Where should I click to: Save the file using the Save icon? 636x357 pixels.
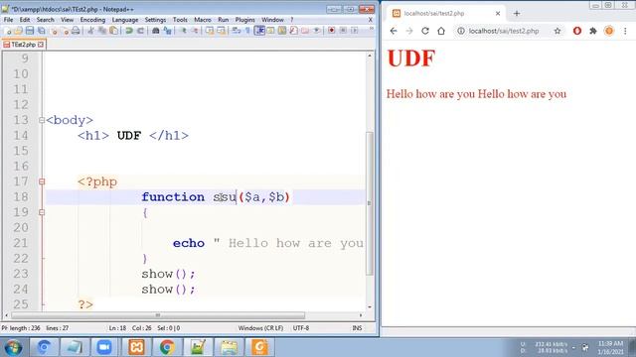click(30, 31)
